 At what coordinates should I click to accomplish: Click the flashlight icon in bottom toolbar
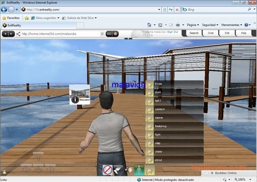(128, 170)
